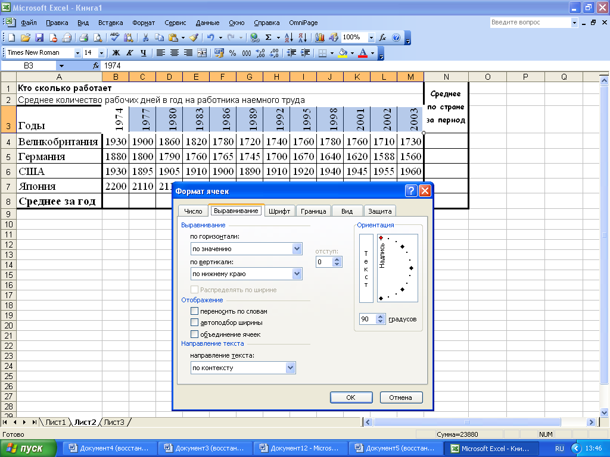This screenshot has height=457, width=610.
Task: Open the font size dropdown
Action: (101, 53)
